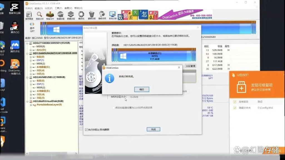Select the HD0:CT1000BX500SSD1(932GB) disk
Viewport: 285px width, 160px height.
pyautogui.click(x=51, y=43)
